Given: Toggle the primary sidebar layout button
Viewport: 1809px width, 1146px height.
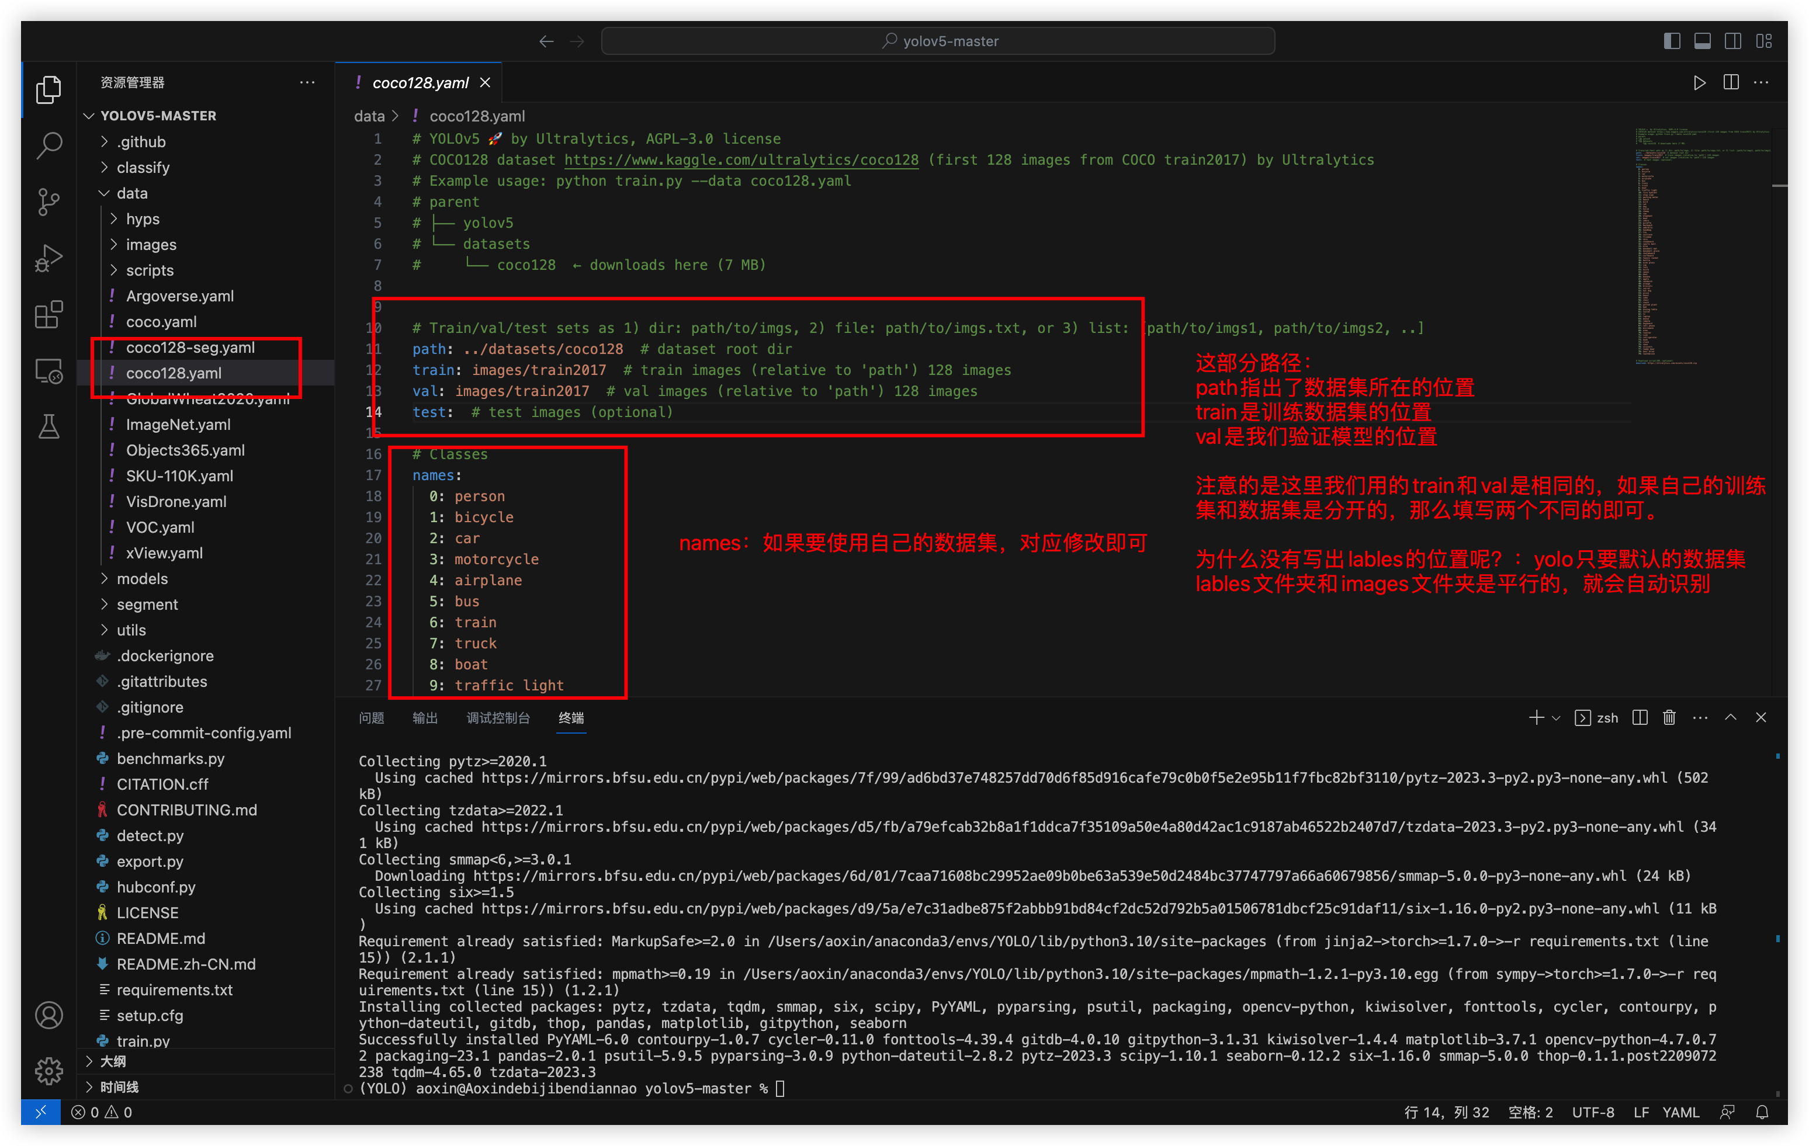Looking at the screenshot, I should click(1672, 41).
